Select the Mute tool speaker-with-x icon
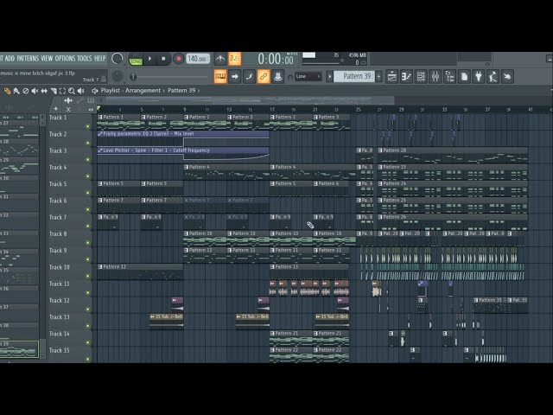 point(35,91)
